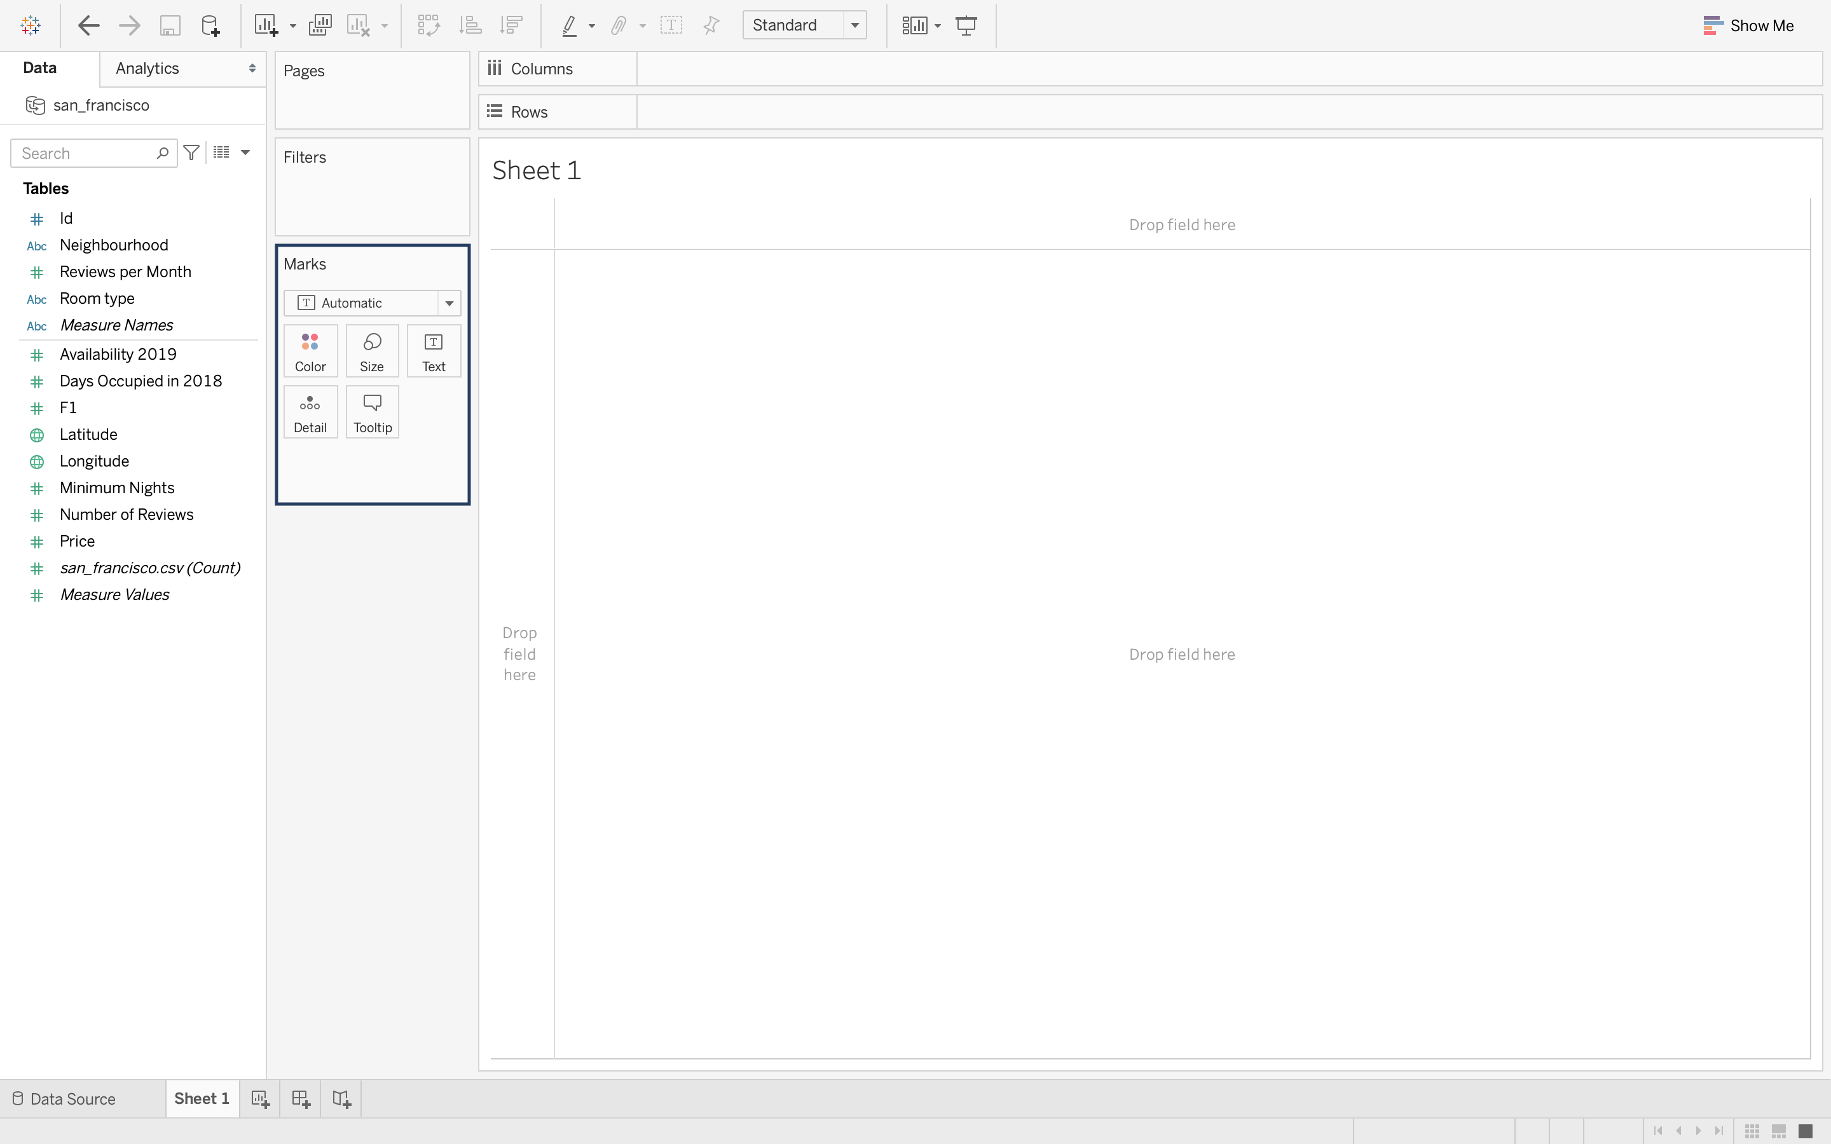The image size is (1831, 1144).
Task: Open new worksheet dropdown arrow in toolbar
Action: (x=293, y=27)
